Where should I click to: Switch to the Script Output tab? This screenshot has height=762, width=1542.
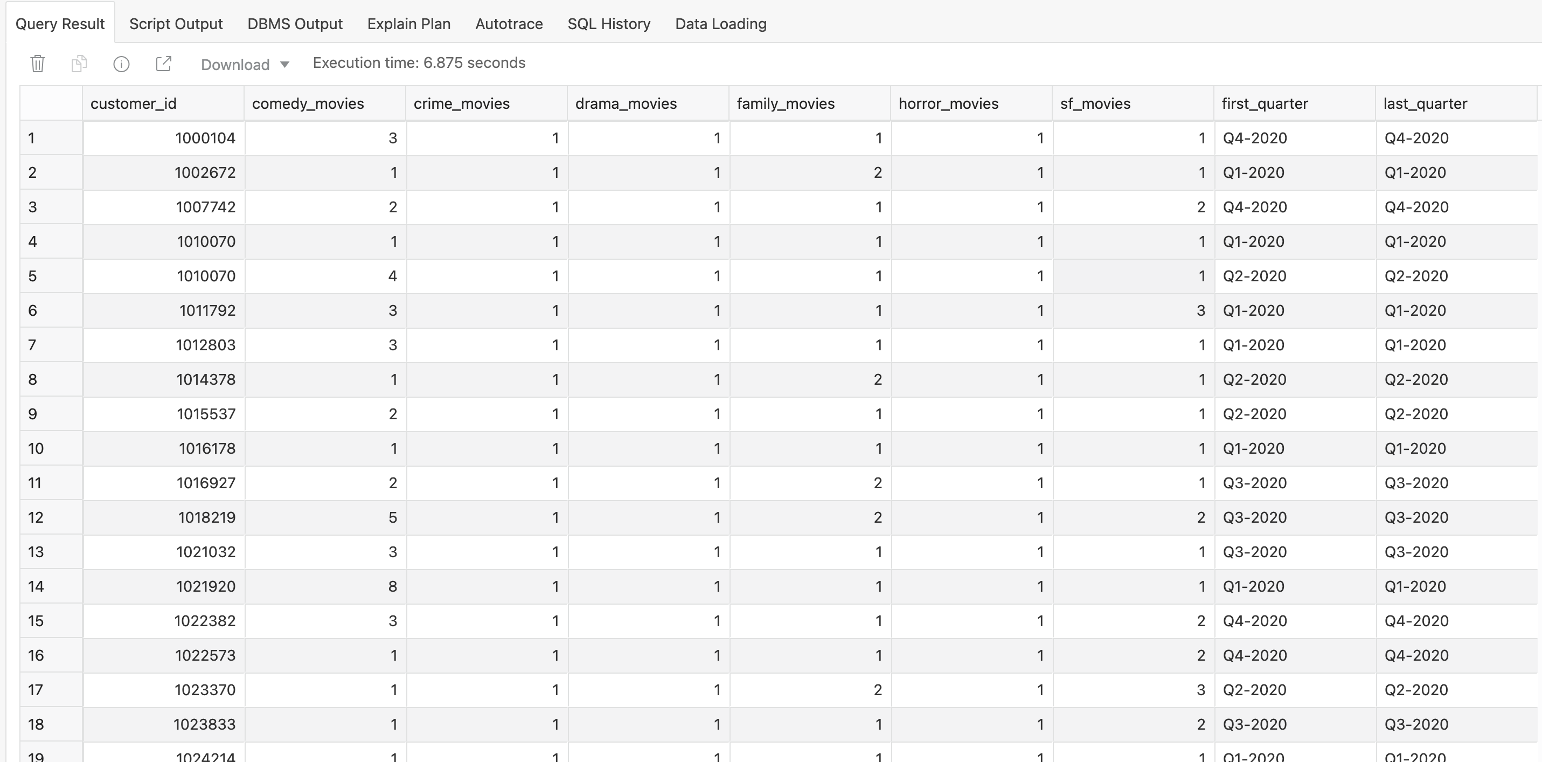pyautogui.click(x=176, y=24)
